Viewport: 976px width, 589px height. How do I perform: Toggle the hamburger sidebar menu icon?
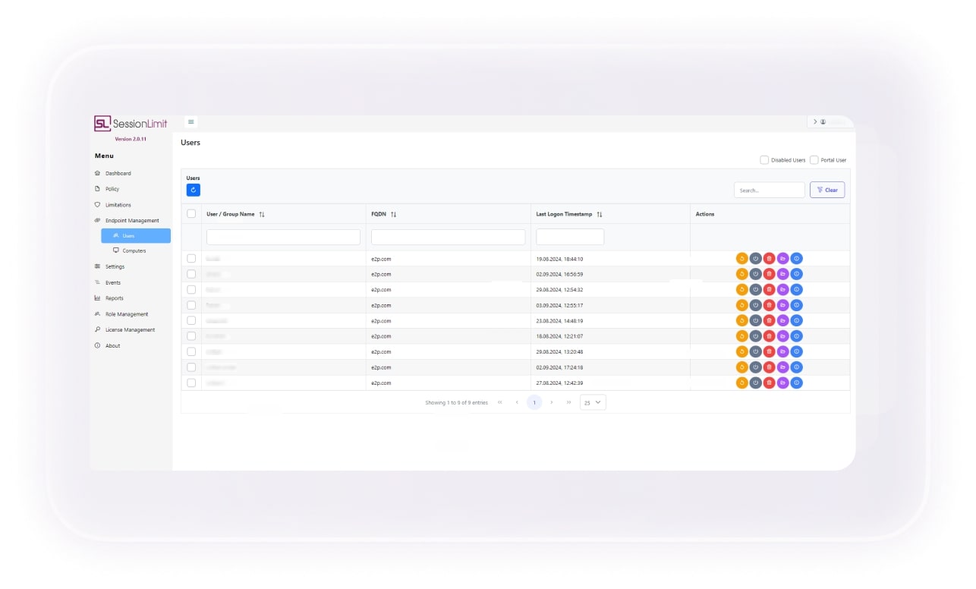coord(190,121)
